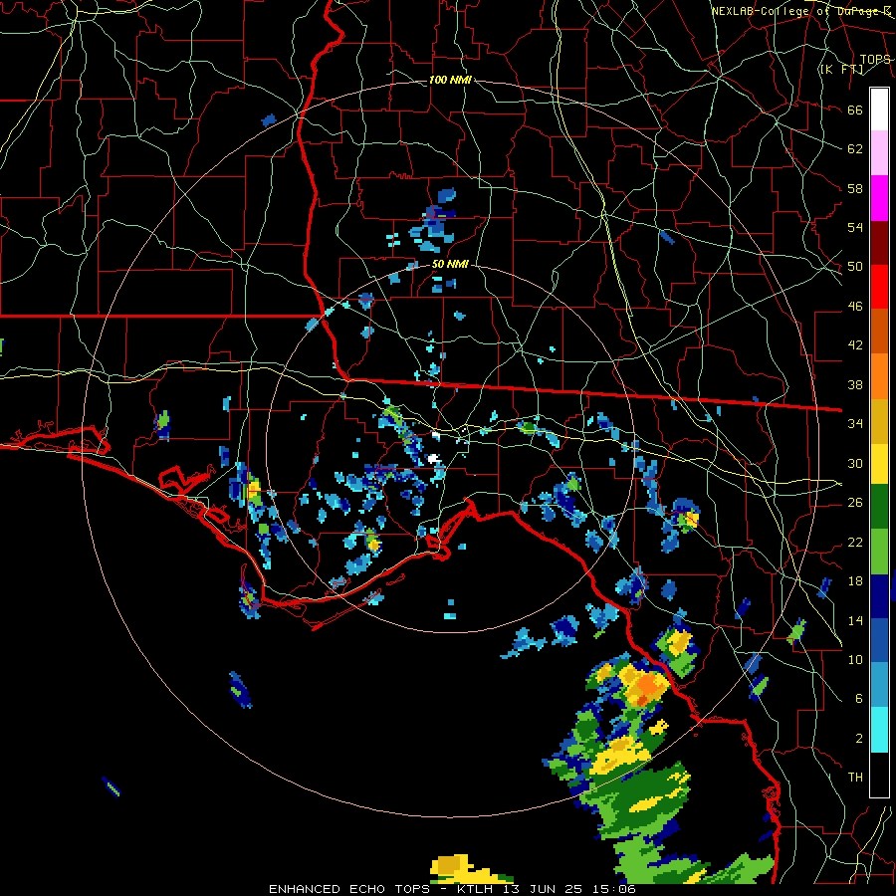The width and height of the screenshot is (896, 896).
Task: Click the 66 value on the legend
Action: point(855,110)
